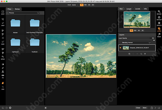Switch to the Extras tab
The width and height of the screenshot is (162, 110).
[x=17, y=9]
